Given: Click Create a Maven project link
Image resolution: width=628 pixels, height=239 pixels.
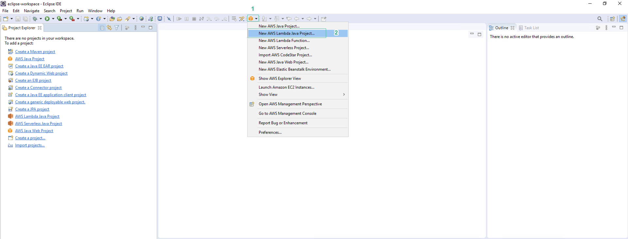Looking at the screenshot, I should click(35, 52).
